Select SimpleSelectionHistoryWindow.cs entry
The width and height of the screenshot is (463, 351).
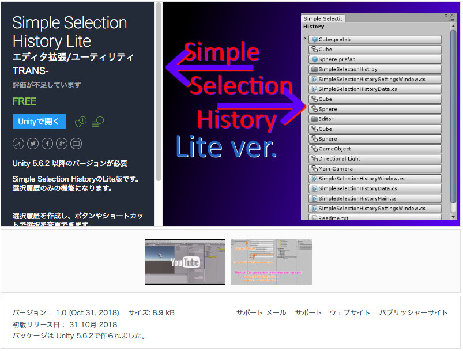click(375, 179)
